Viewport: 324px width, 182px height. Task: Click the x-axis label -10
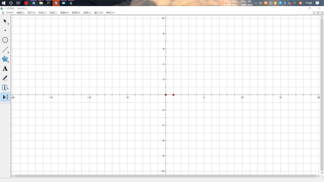coord(89,98)
